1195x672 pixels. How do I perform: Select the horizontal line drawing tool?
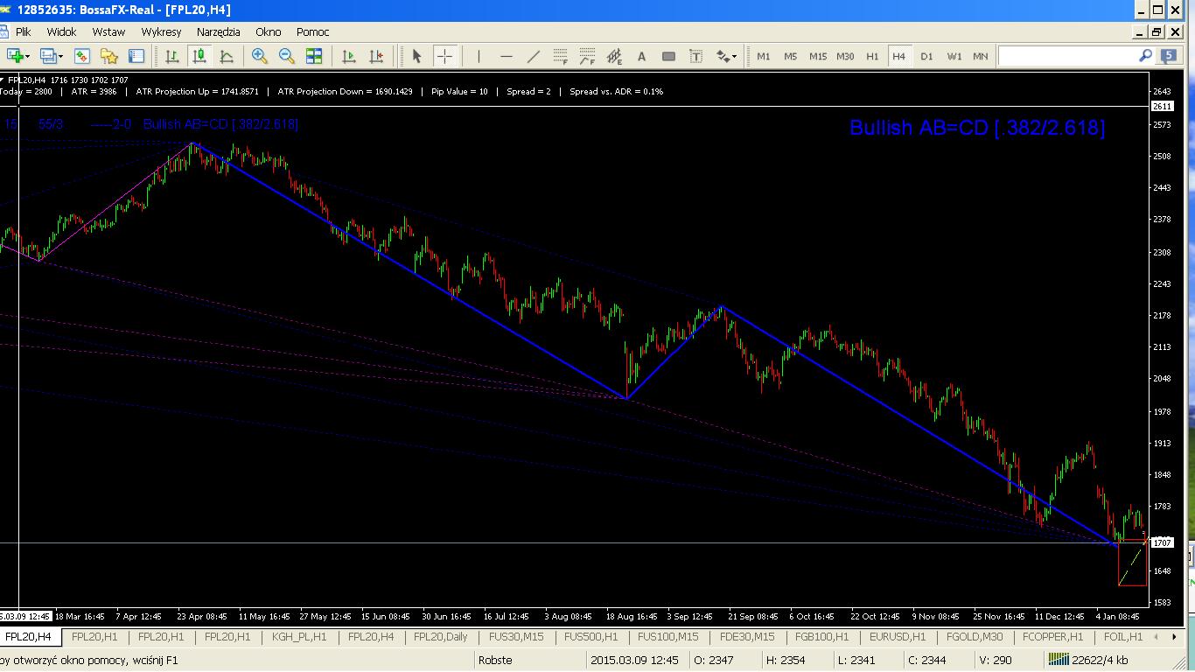click(506, 56)
